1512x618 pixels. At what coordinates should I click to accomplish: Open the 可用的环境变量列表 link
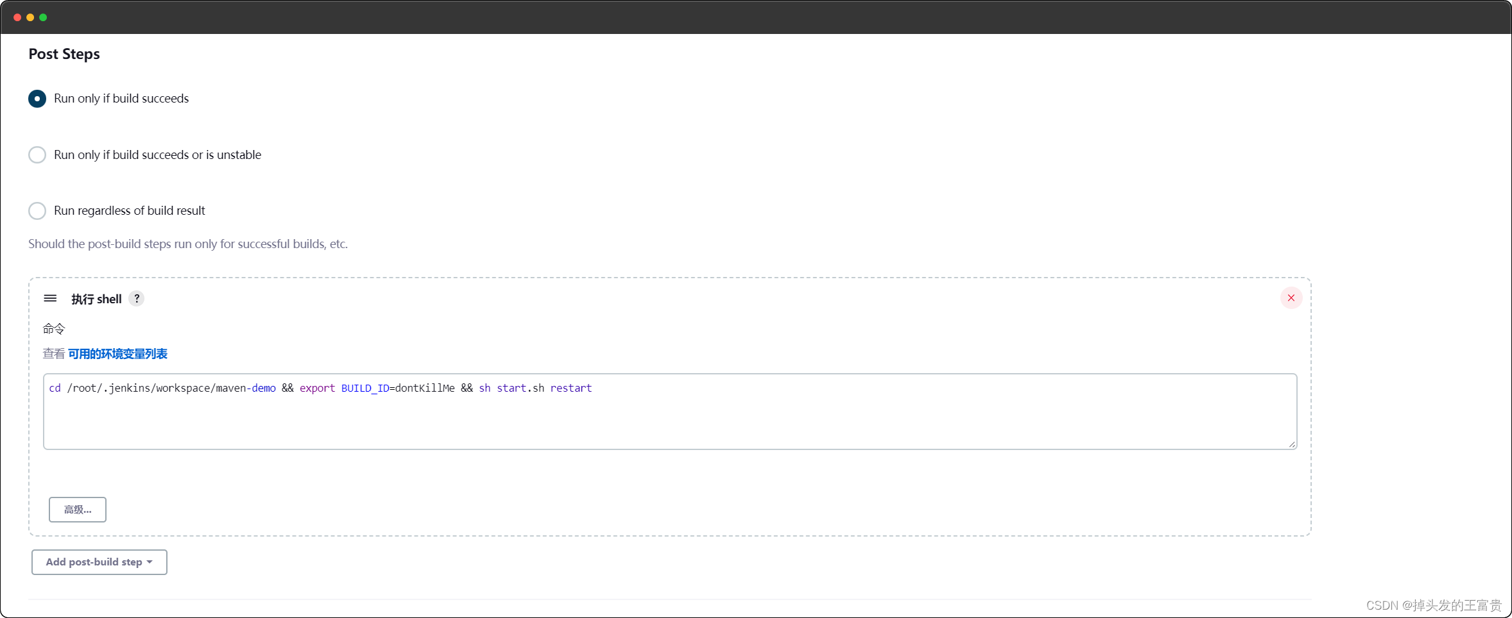tap(117, 354)
